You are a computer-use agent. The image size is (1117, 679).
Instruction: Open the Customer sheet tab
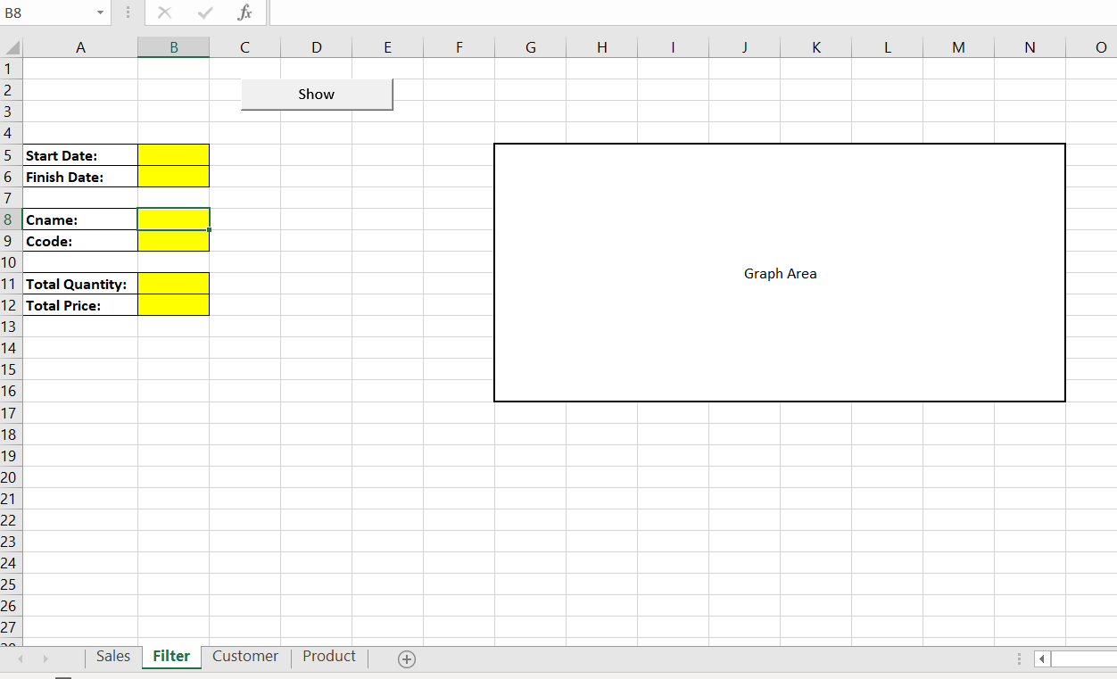click(244, 656)
